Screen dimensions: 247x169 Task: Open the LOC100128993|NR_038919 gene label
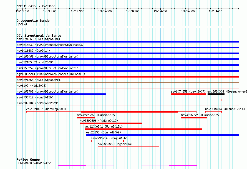point(35,163)
